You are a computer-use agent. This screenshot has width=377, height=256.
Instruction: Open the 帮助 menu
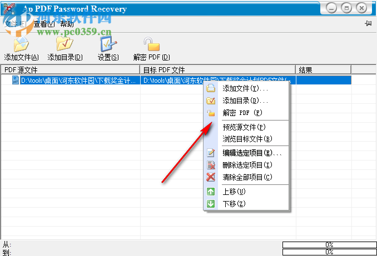(67, 24)
